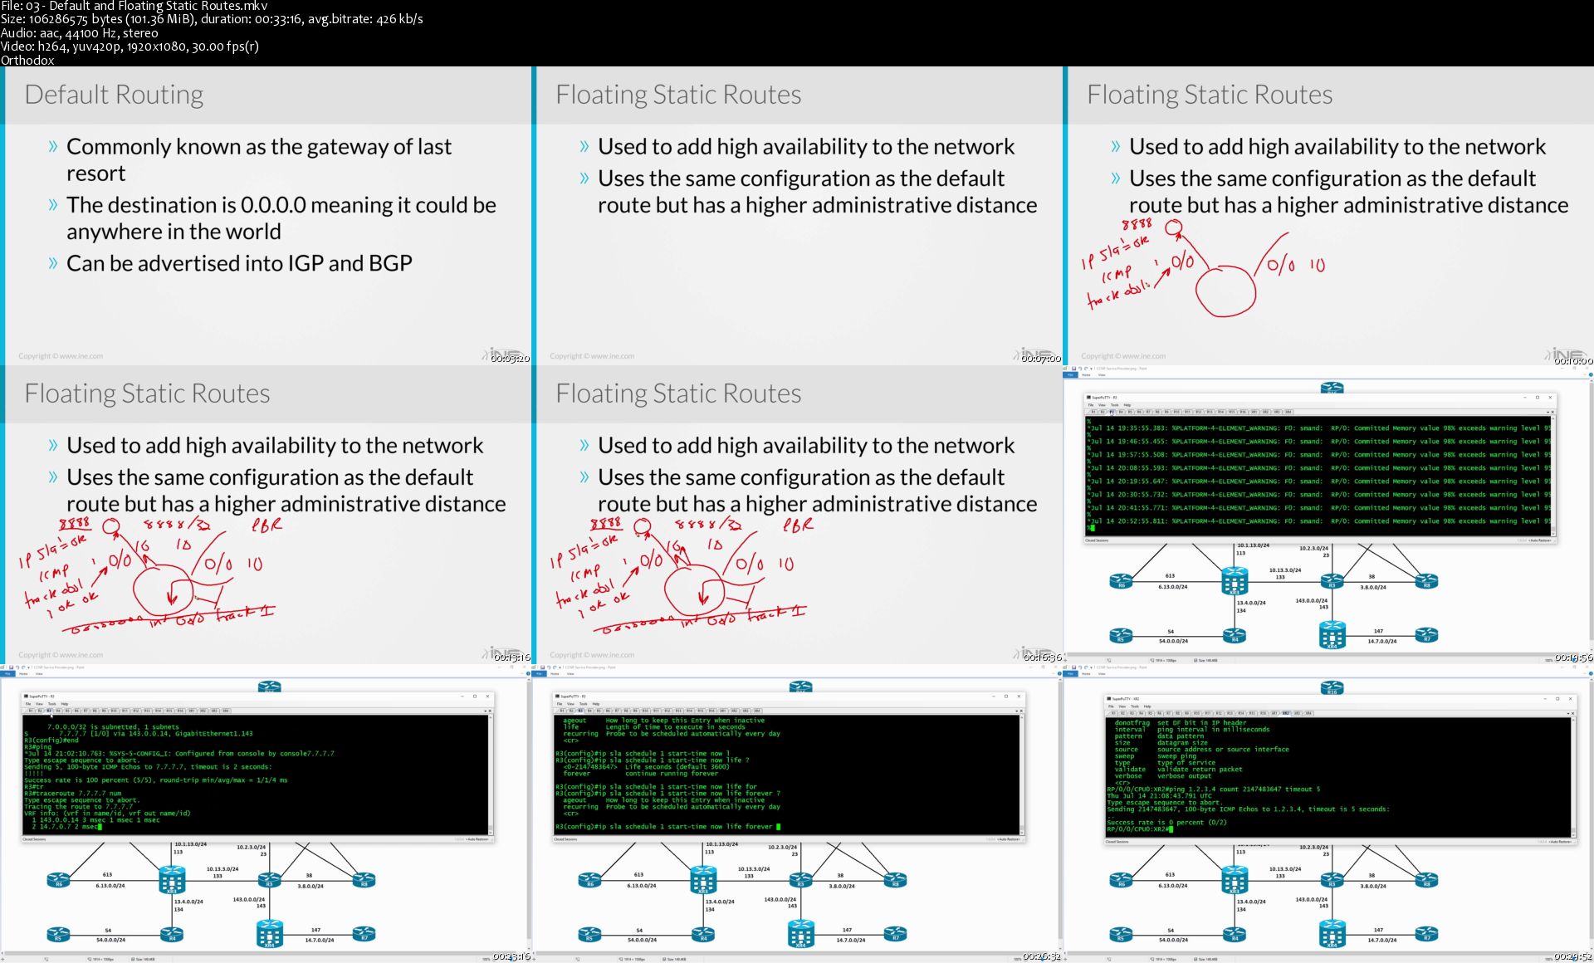Choose the XR3 router in the 00:29:52 frame
Image resolution: width=1594 pixels, height=963 pixels.
[1235, 879]
